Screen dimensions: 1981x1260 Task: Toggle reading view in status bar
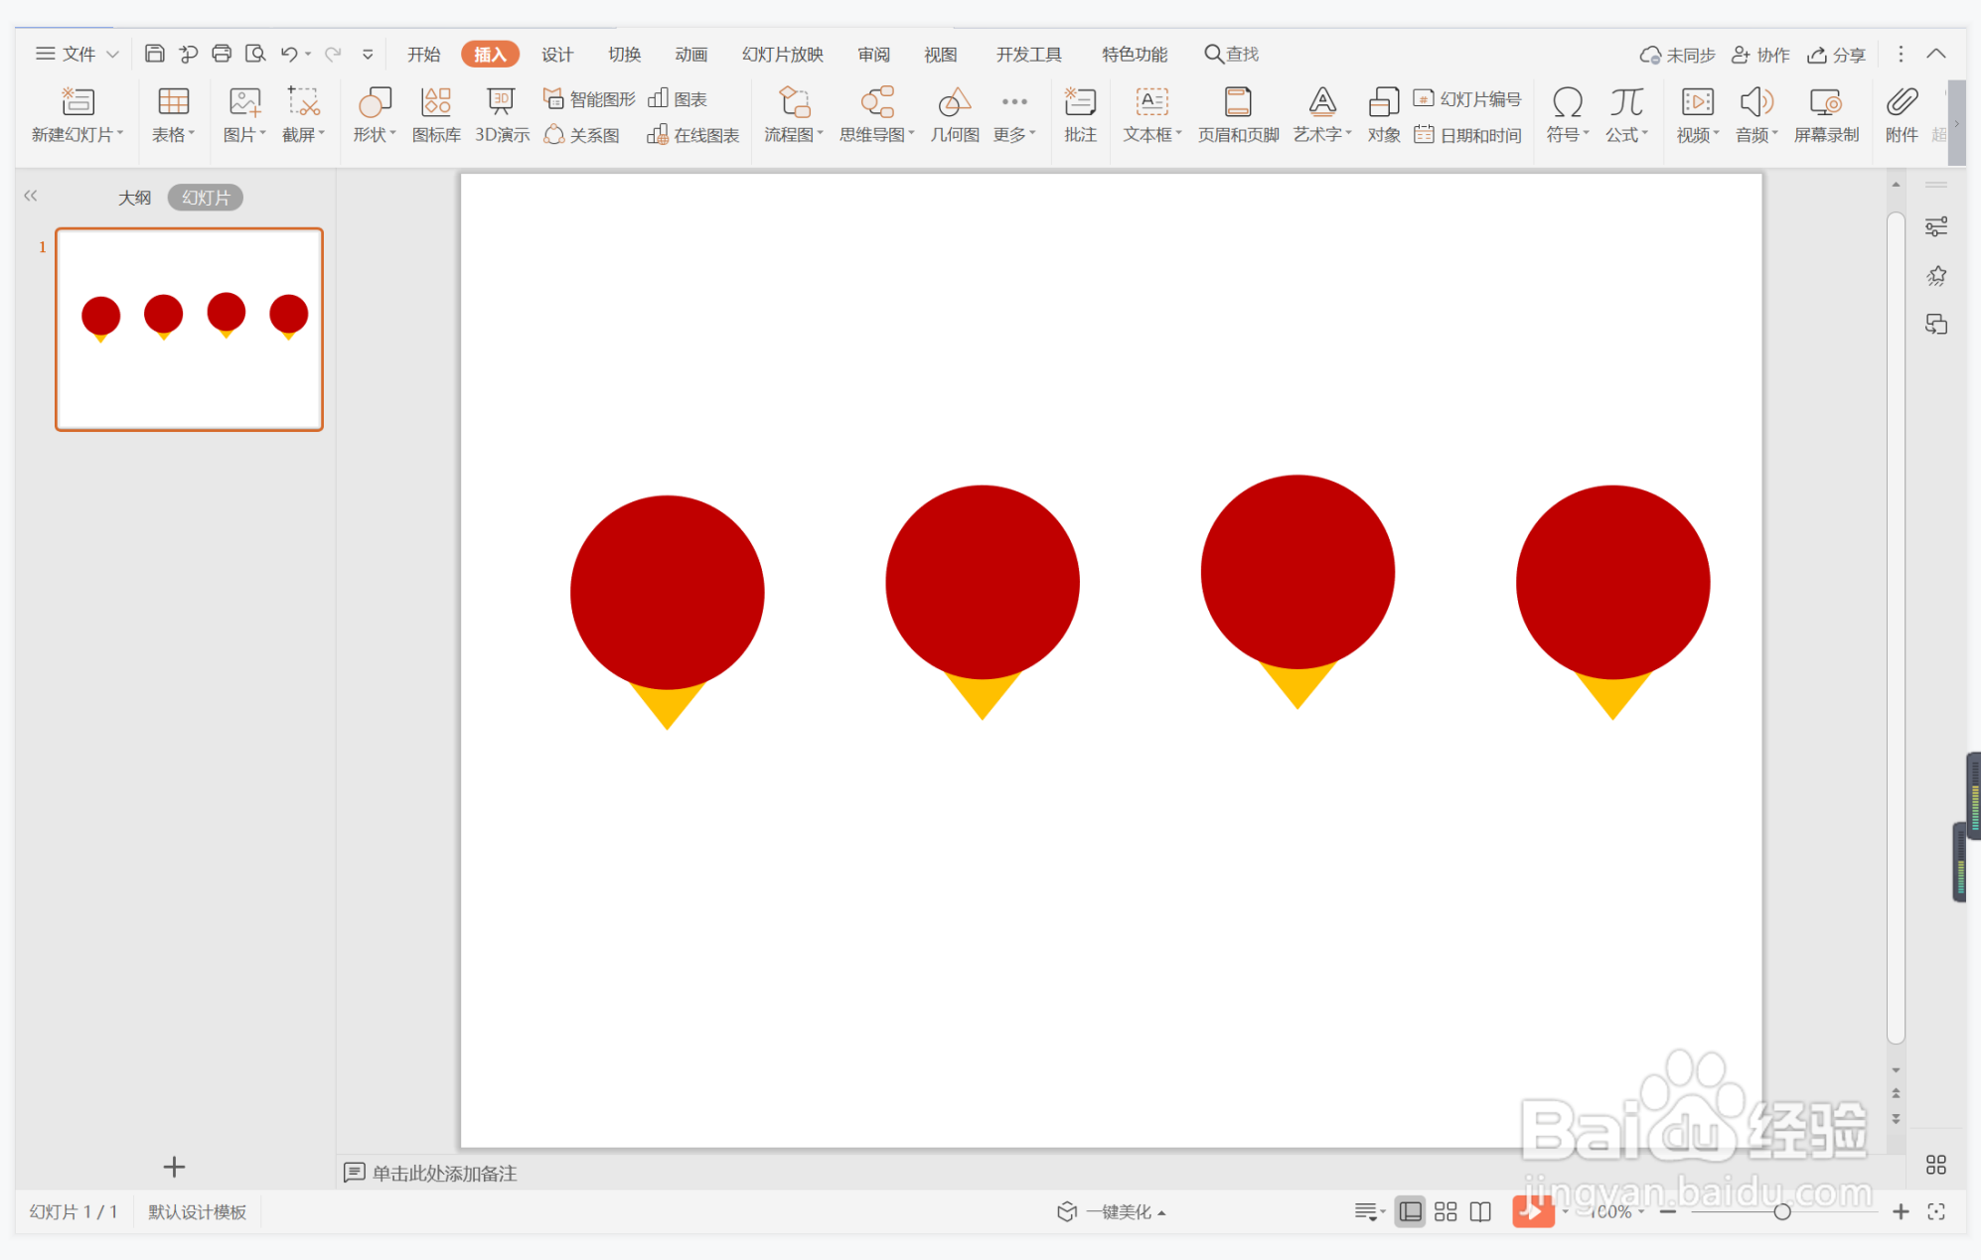(x=1480, y=1211)
